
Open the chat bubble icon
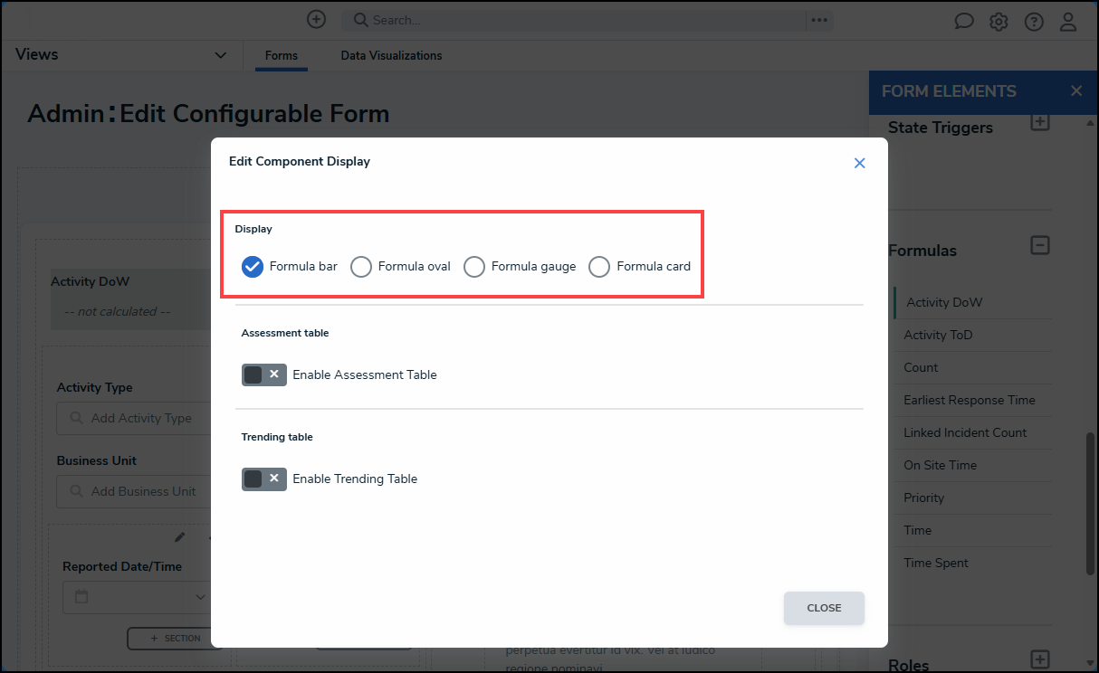tap(964, 21)
